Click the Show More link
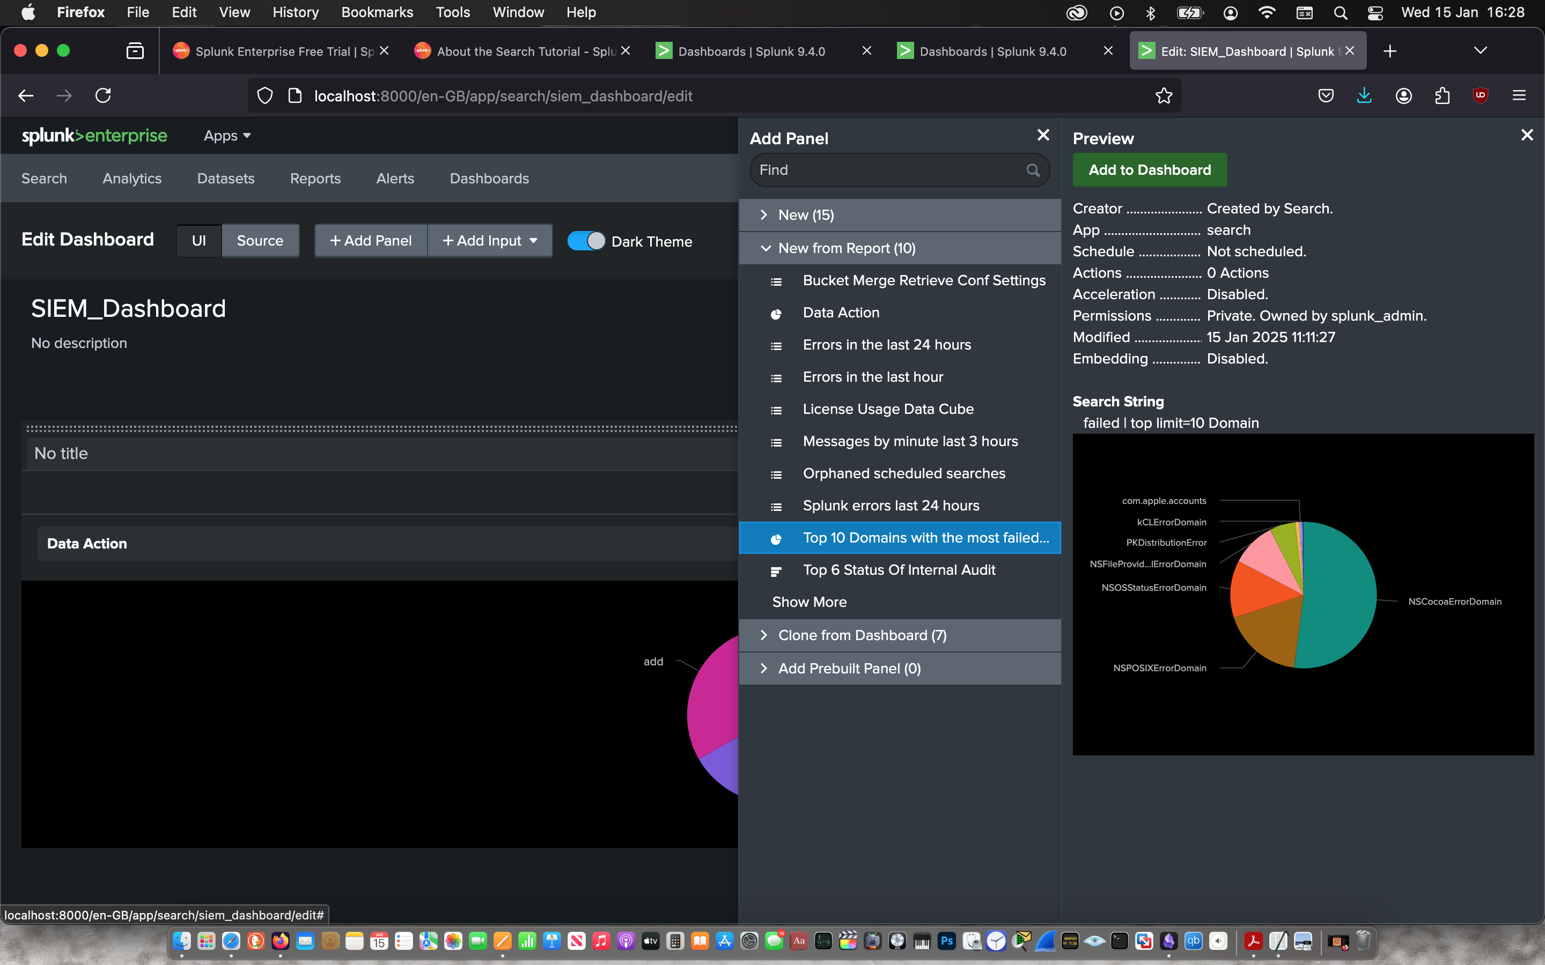Image resolution: width=1545 pixels, height=965 pixels. [809, 602]
